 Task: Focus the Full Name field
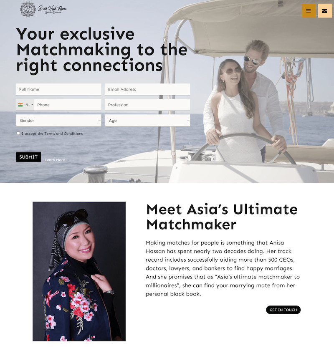pos(58,89)
